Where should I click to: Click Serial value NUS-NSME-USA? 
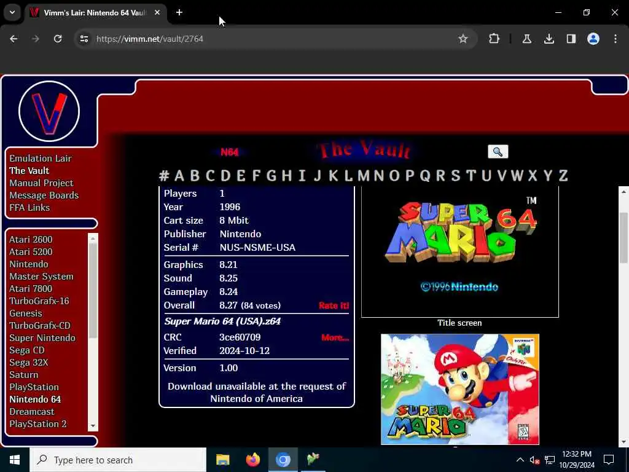[x=257, y=248]
